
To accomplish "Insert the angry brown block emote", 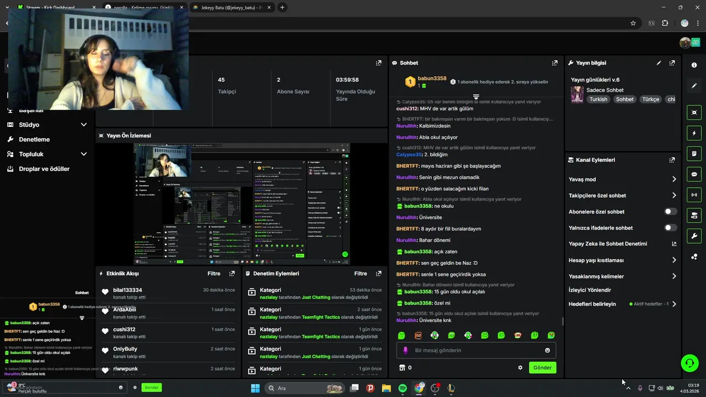I will [418, 335].
